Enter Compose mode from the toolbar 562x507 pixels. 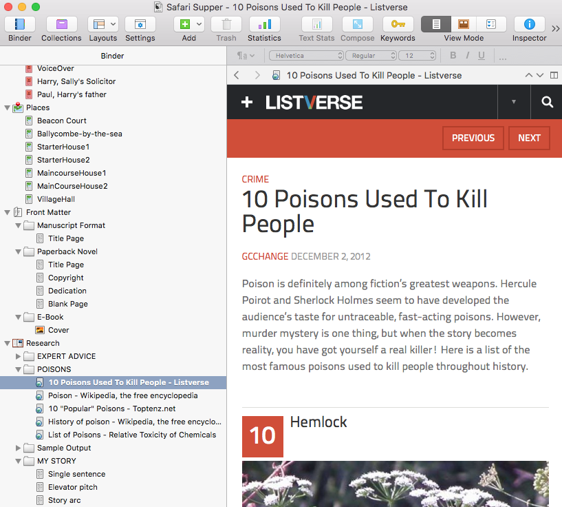[x=357, y=24]
